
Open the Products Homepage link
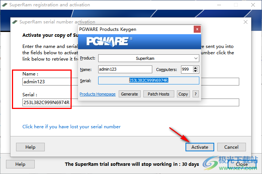click(x=97, y=94)
